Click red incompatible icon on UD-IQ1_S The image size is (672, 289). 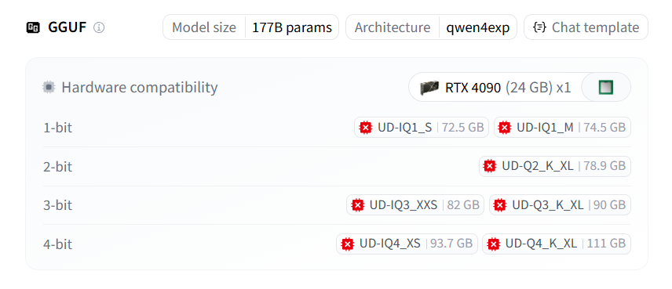click(x=366, y=128)
